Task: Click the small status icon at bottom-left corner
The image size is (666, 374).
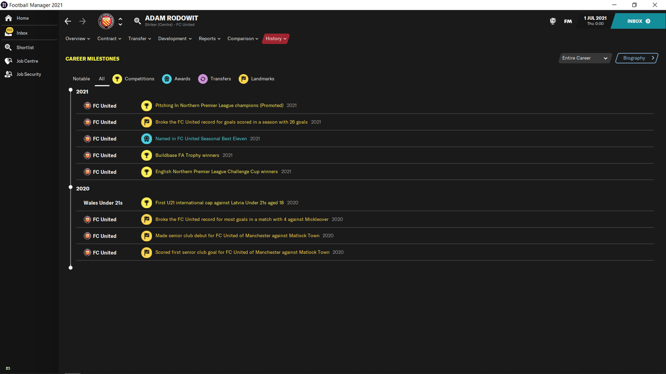Action: [x=7, y=368]
